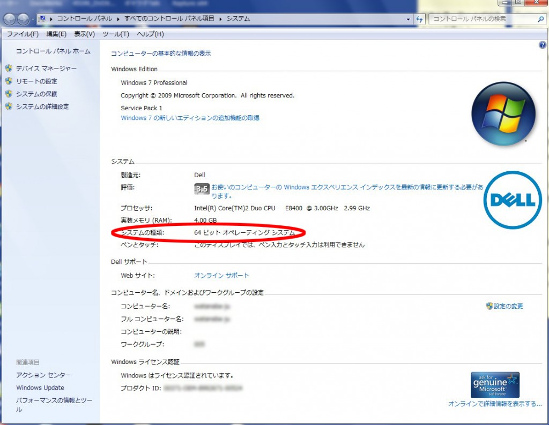
Task: Open the 表示(V) menu
Action: 84,34
